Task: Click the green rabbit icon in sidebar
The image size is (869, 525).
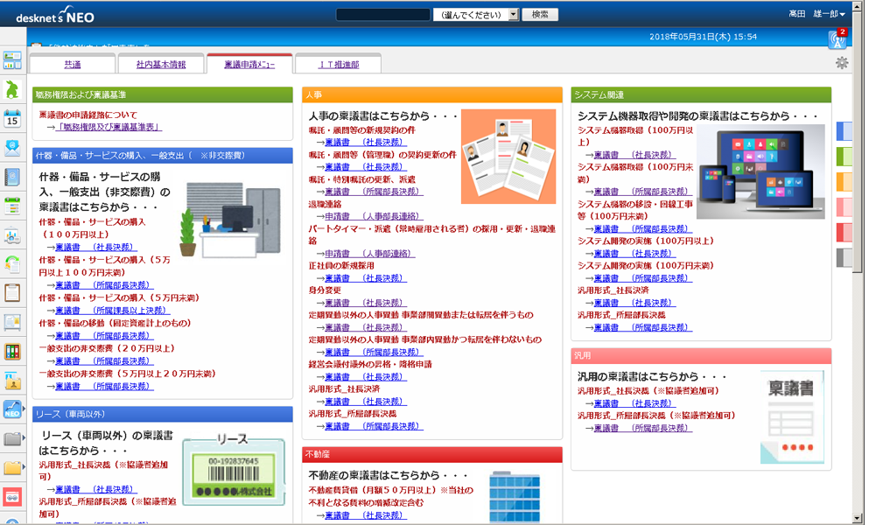Action: point(12,89)
